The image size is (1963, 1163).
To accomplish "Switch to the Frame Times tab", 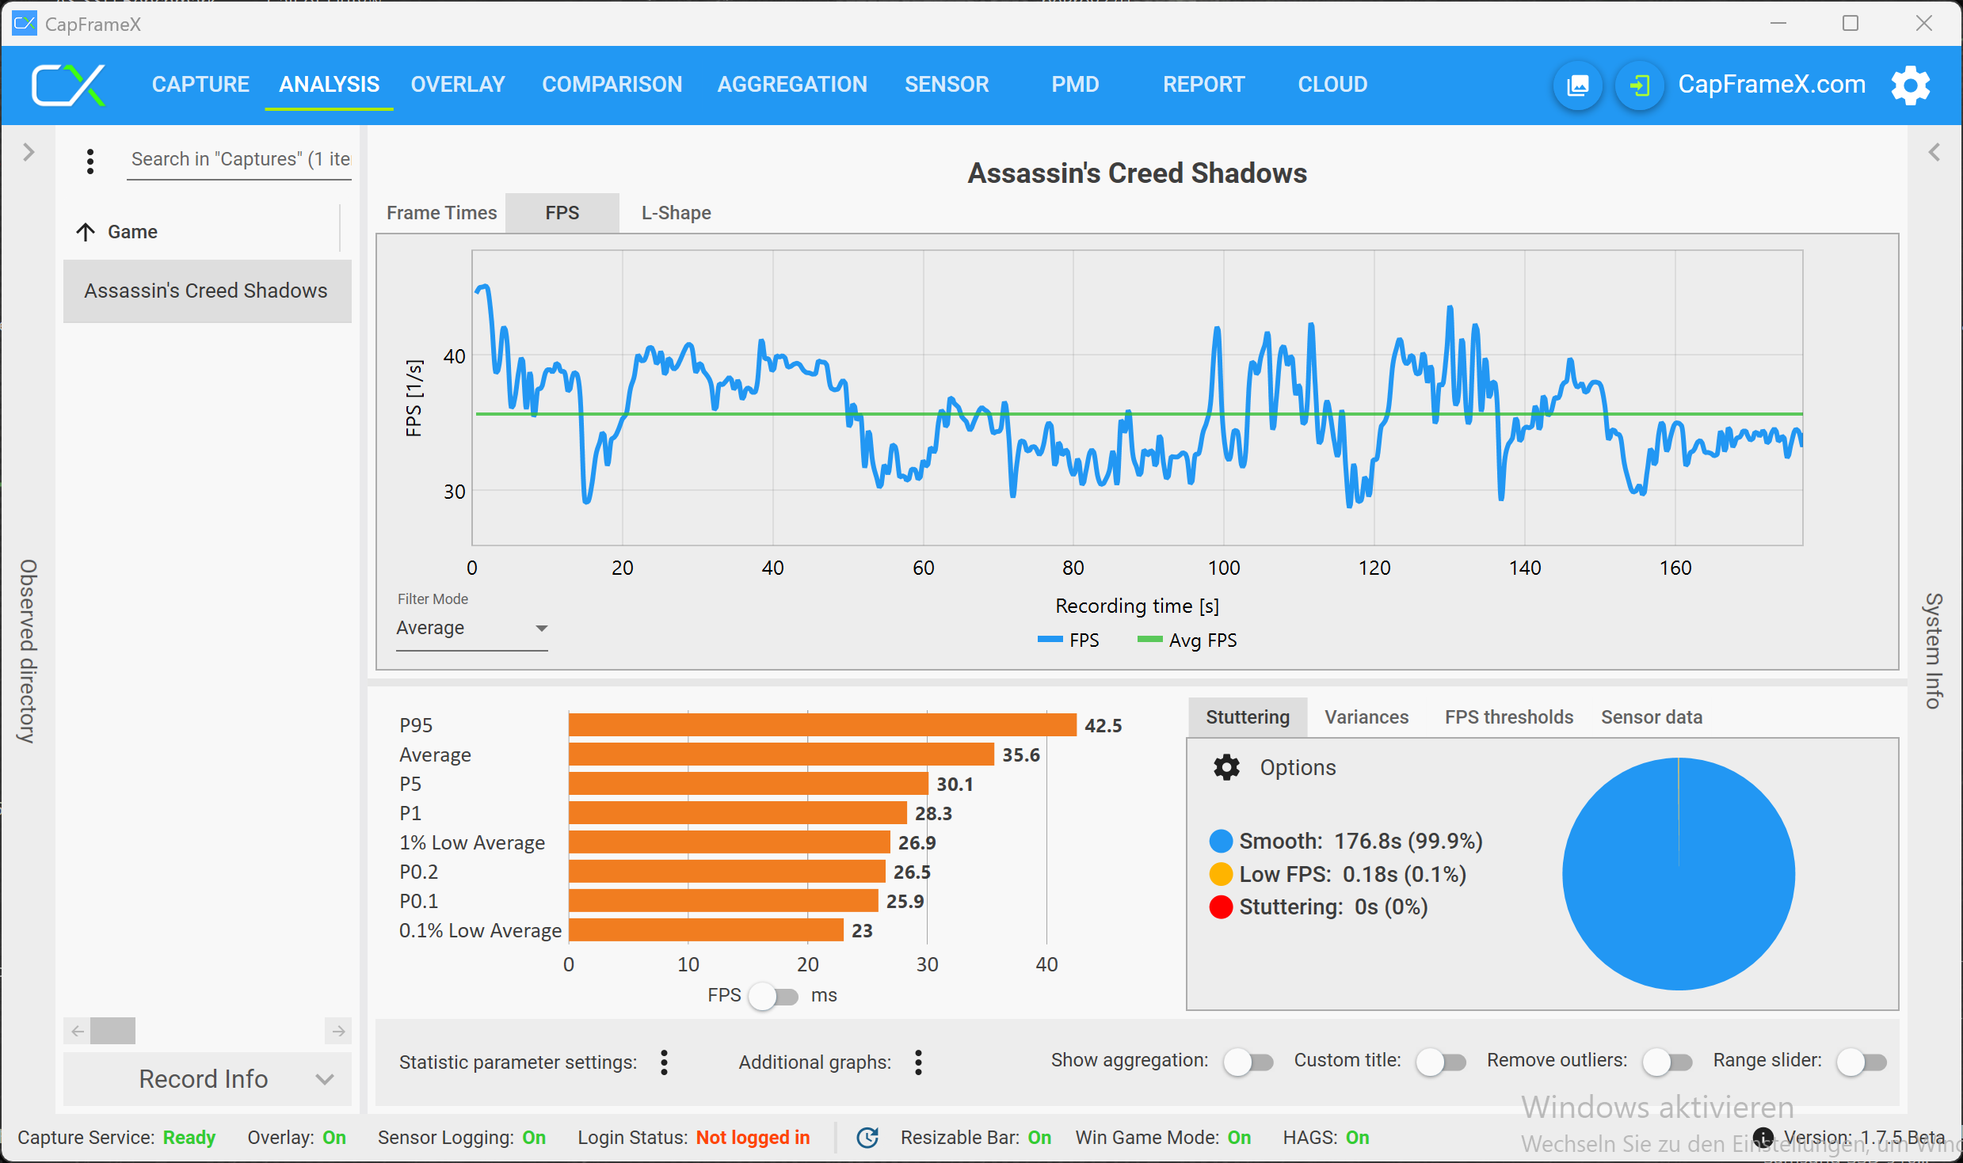I will [441, 213].
